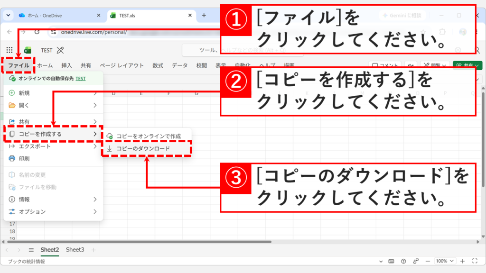Choose コピーを作成する menu item

[x=53, y=134]
